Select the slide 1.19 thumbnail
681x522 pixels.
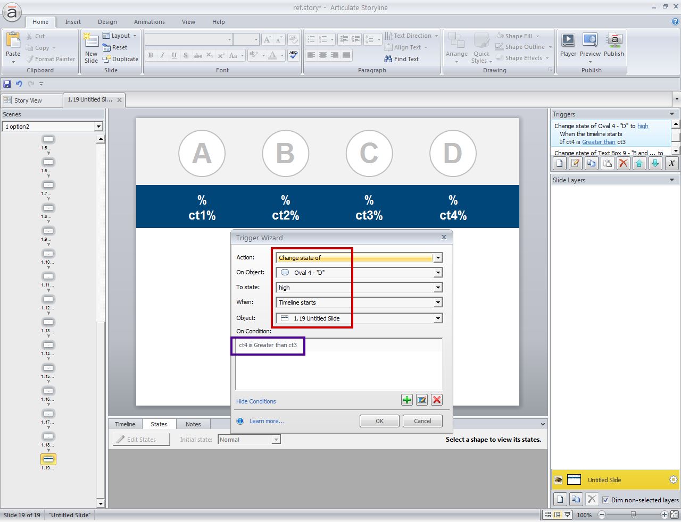48,459
